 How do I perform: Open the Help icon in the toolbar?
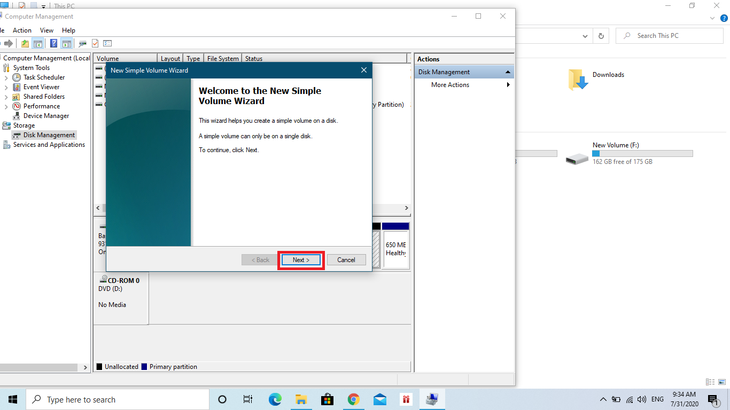53,43
